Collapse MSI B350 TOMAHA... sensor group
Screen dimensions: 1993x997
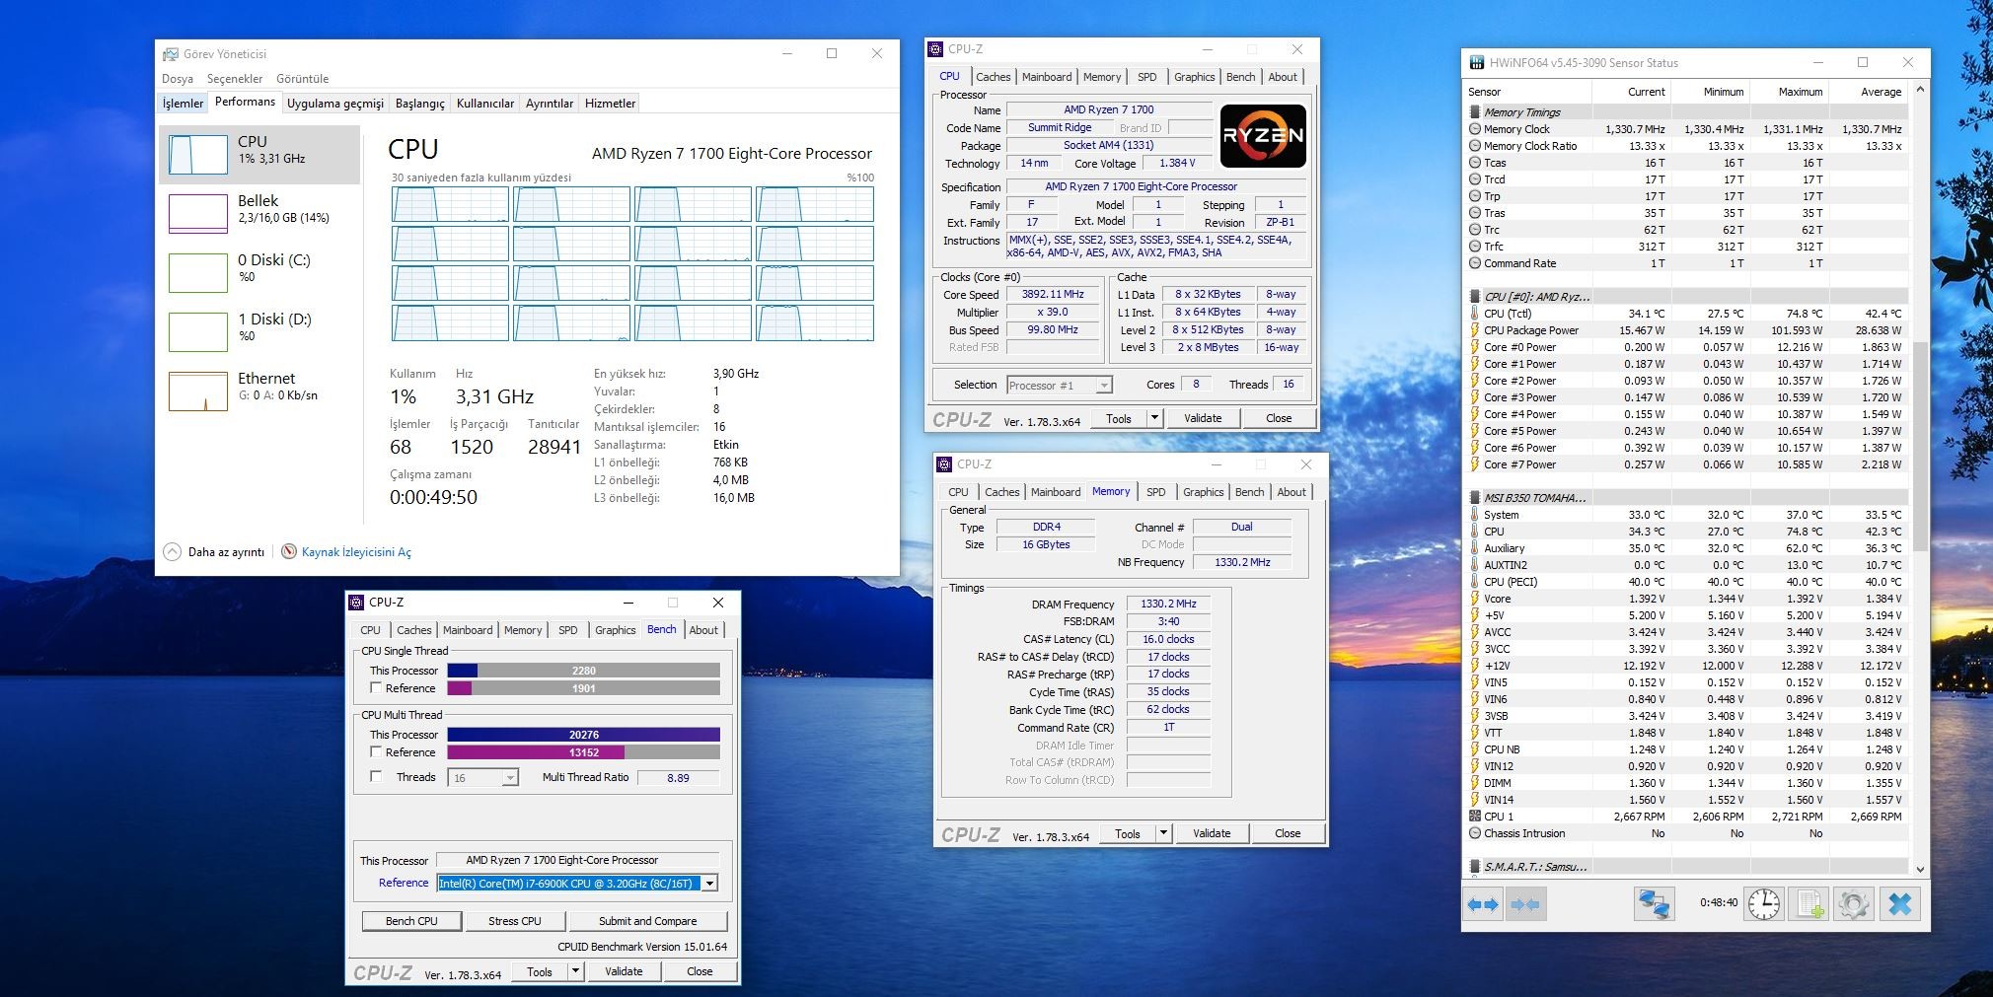click(x=1475, y=498)
